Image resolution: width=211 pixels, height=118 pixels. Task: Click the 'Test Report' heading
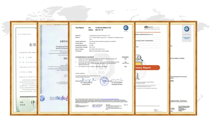tap(80, 28)
